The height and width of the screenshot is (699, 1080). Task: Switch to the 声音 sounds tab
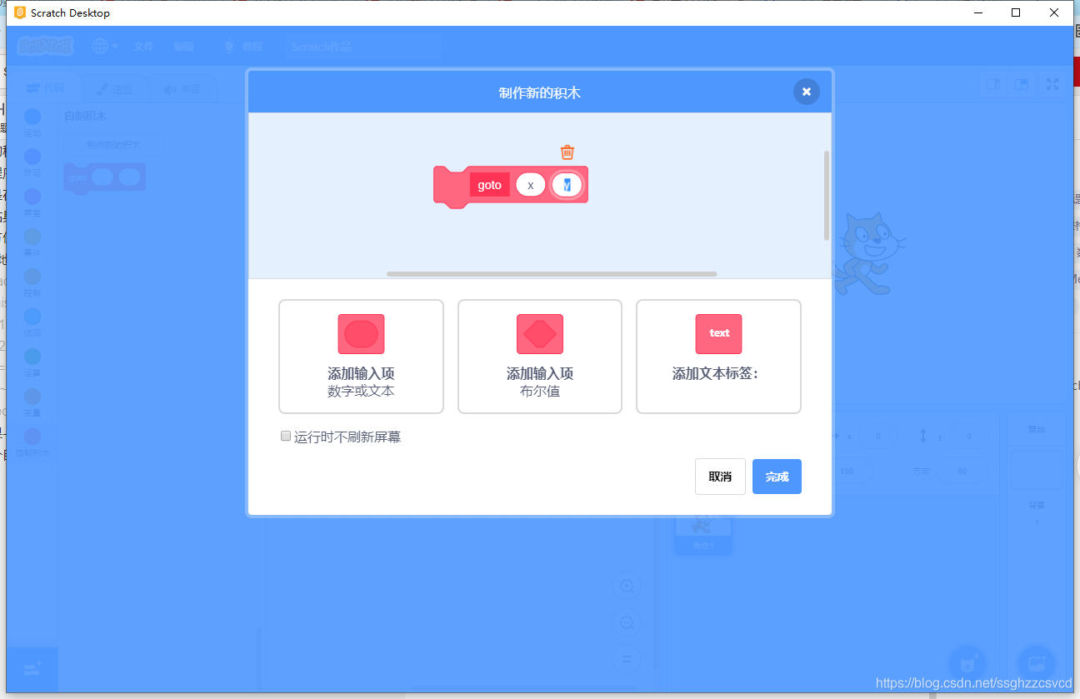(182, 88)
